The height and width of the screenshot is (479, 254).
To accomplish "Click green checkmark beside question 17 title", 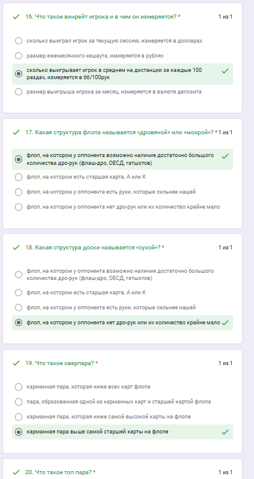I will (16, 132).
